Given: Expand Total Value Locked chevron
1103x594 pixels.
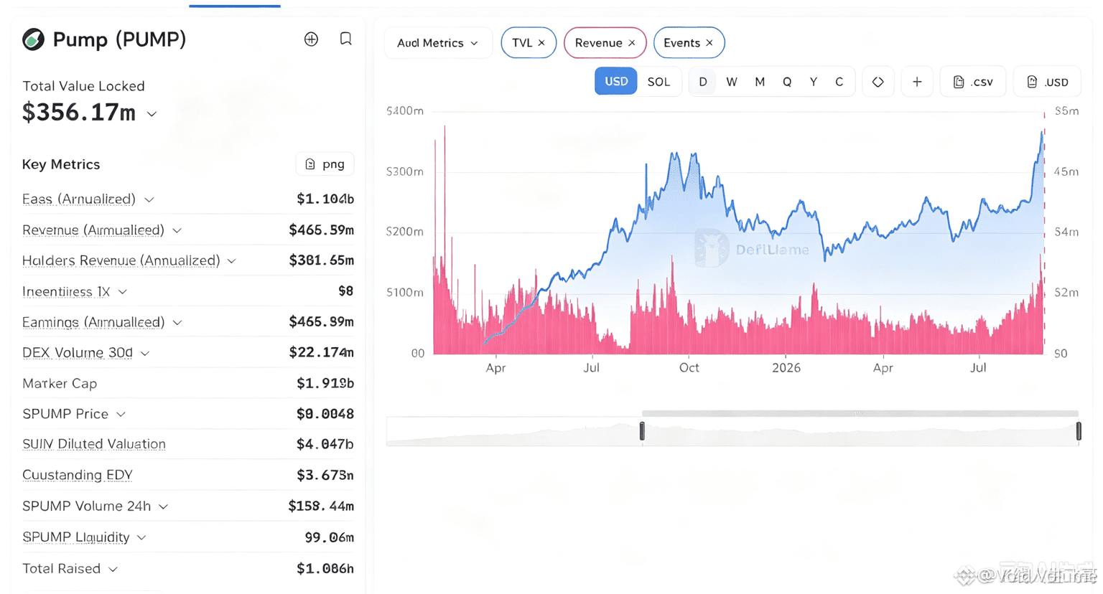Looking at the screenshot, I should pos(152,114).
